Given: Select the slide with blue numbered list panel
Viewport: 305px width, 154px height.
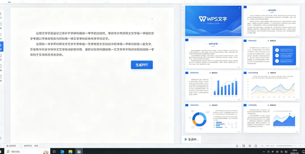Looking at the screenshot, I should click(x=272, y=53).
